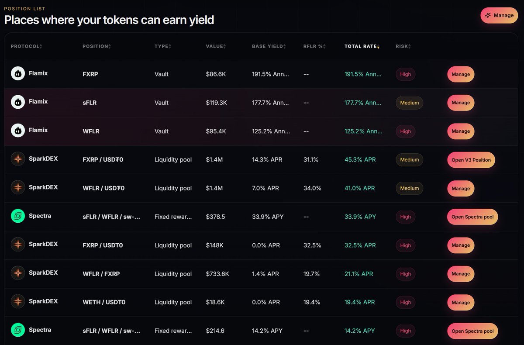This screenshot has width=524, height=345.
Task: Click the High risk badge in FXRP vault row
Action: 406,74
